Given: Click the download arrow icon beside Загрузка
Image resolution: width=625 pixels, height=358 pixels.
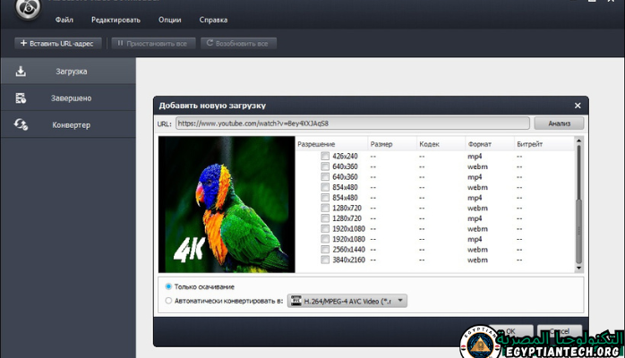Looking at the screenshot, I should pyautogui.click(x=21, y=72).
